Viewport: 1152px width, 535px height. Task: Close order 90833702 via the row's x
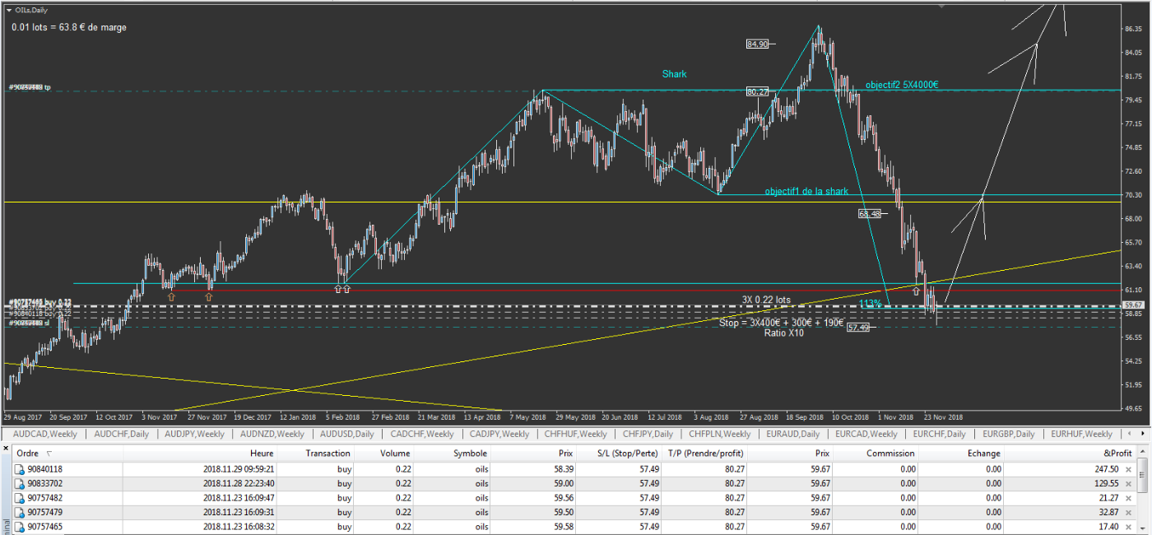pos(1126,483)
